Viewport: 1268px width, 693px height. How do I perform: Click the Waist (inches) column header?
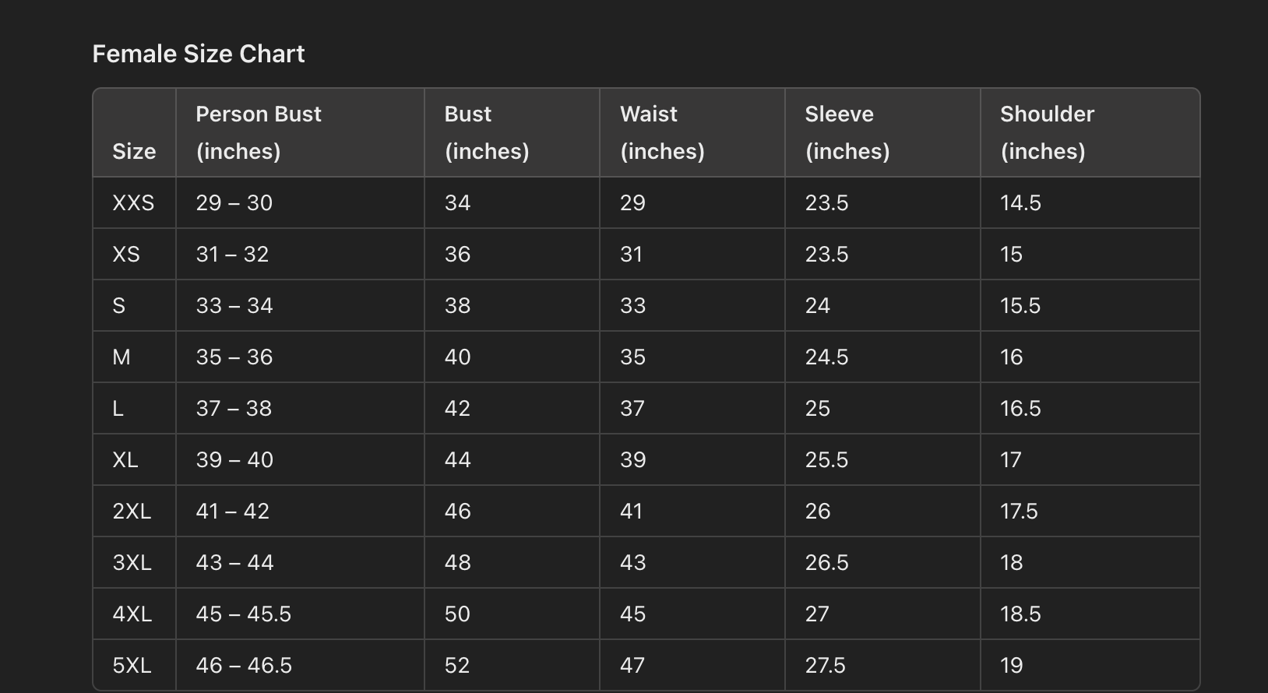[x=662, y=132]
